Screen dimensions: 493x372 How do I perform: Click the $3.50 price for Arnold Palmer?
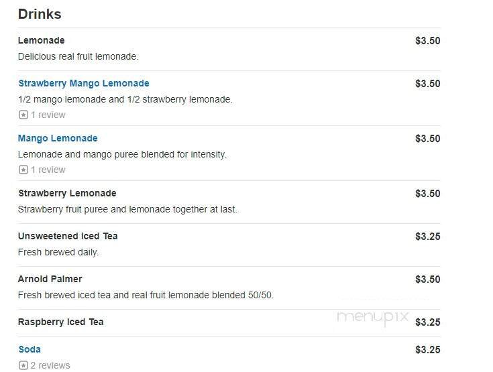tap(427, 280)
